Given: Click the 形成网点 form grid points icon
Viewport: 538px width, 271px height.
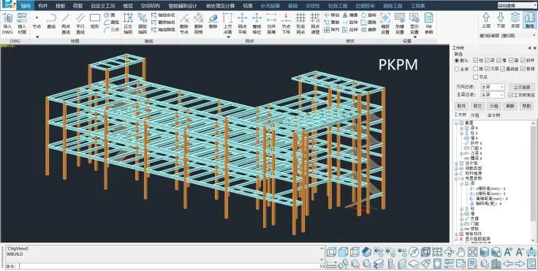Looking at the screenshot, I should click(x=300, y=23).
